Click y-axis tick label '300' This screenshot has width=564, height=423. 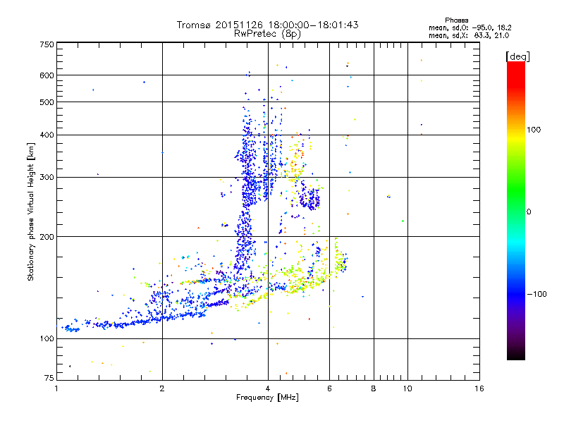click(47, 178)
